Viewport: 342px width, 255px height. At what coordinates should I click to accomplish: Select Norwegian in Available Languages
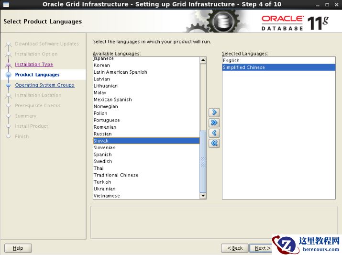coord(146,107)
